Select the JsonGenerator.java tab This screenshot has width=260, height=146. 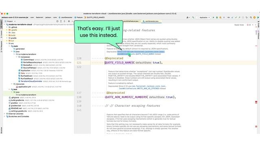tap(152, 21)
